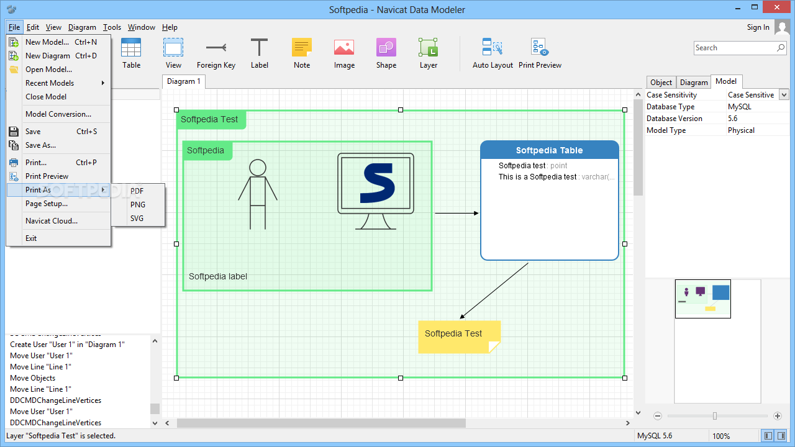The width and height of the screenshot is (795, 447).
Task: Choose the Foreign Key tool
Action: [216, 53]
